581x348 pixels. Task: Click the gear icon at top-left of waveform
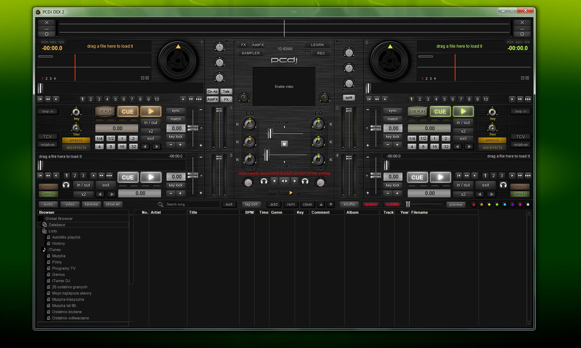click(47, 34)
